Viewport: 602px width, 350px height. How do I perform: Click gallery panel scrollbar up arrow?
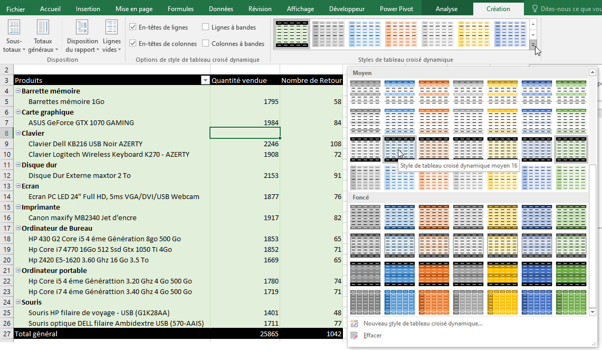[x=593, y=72]
